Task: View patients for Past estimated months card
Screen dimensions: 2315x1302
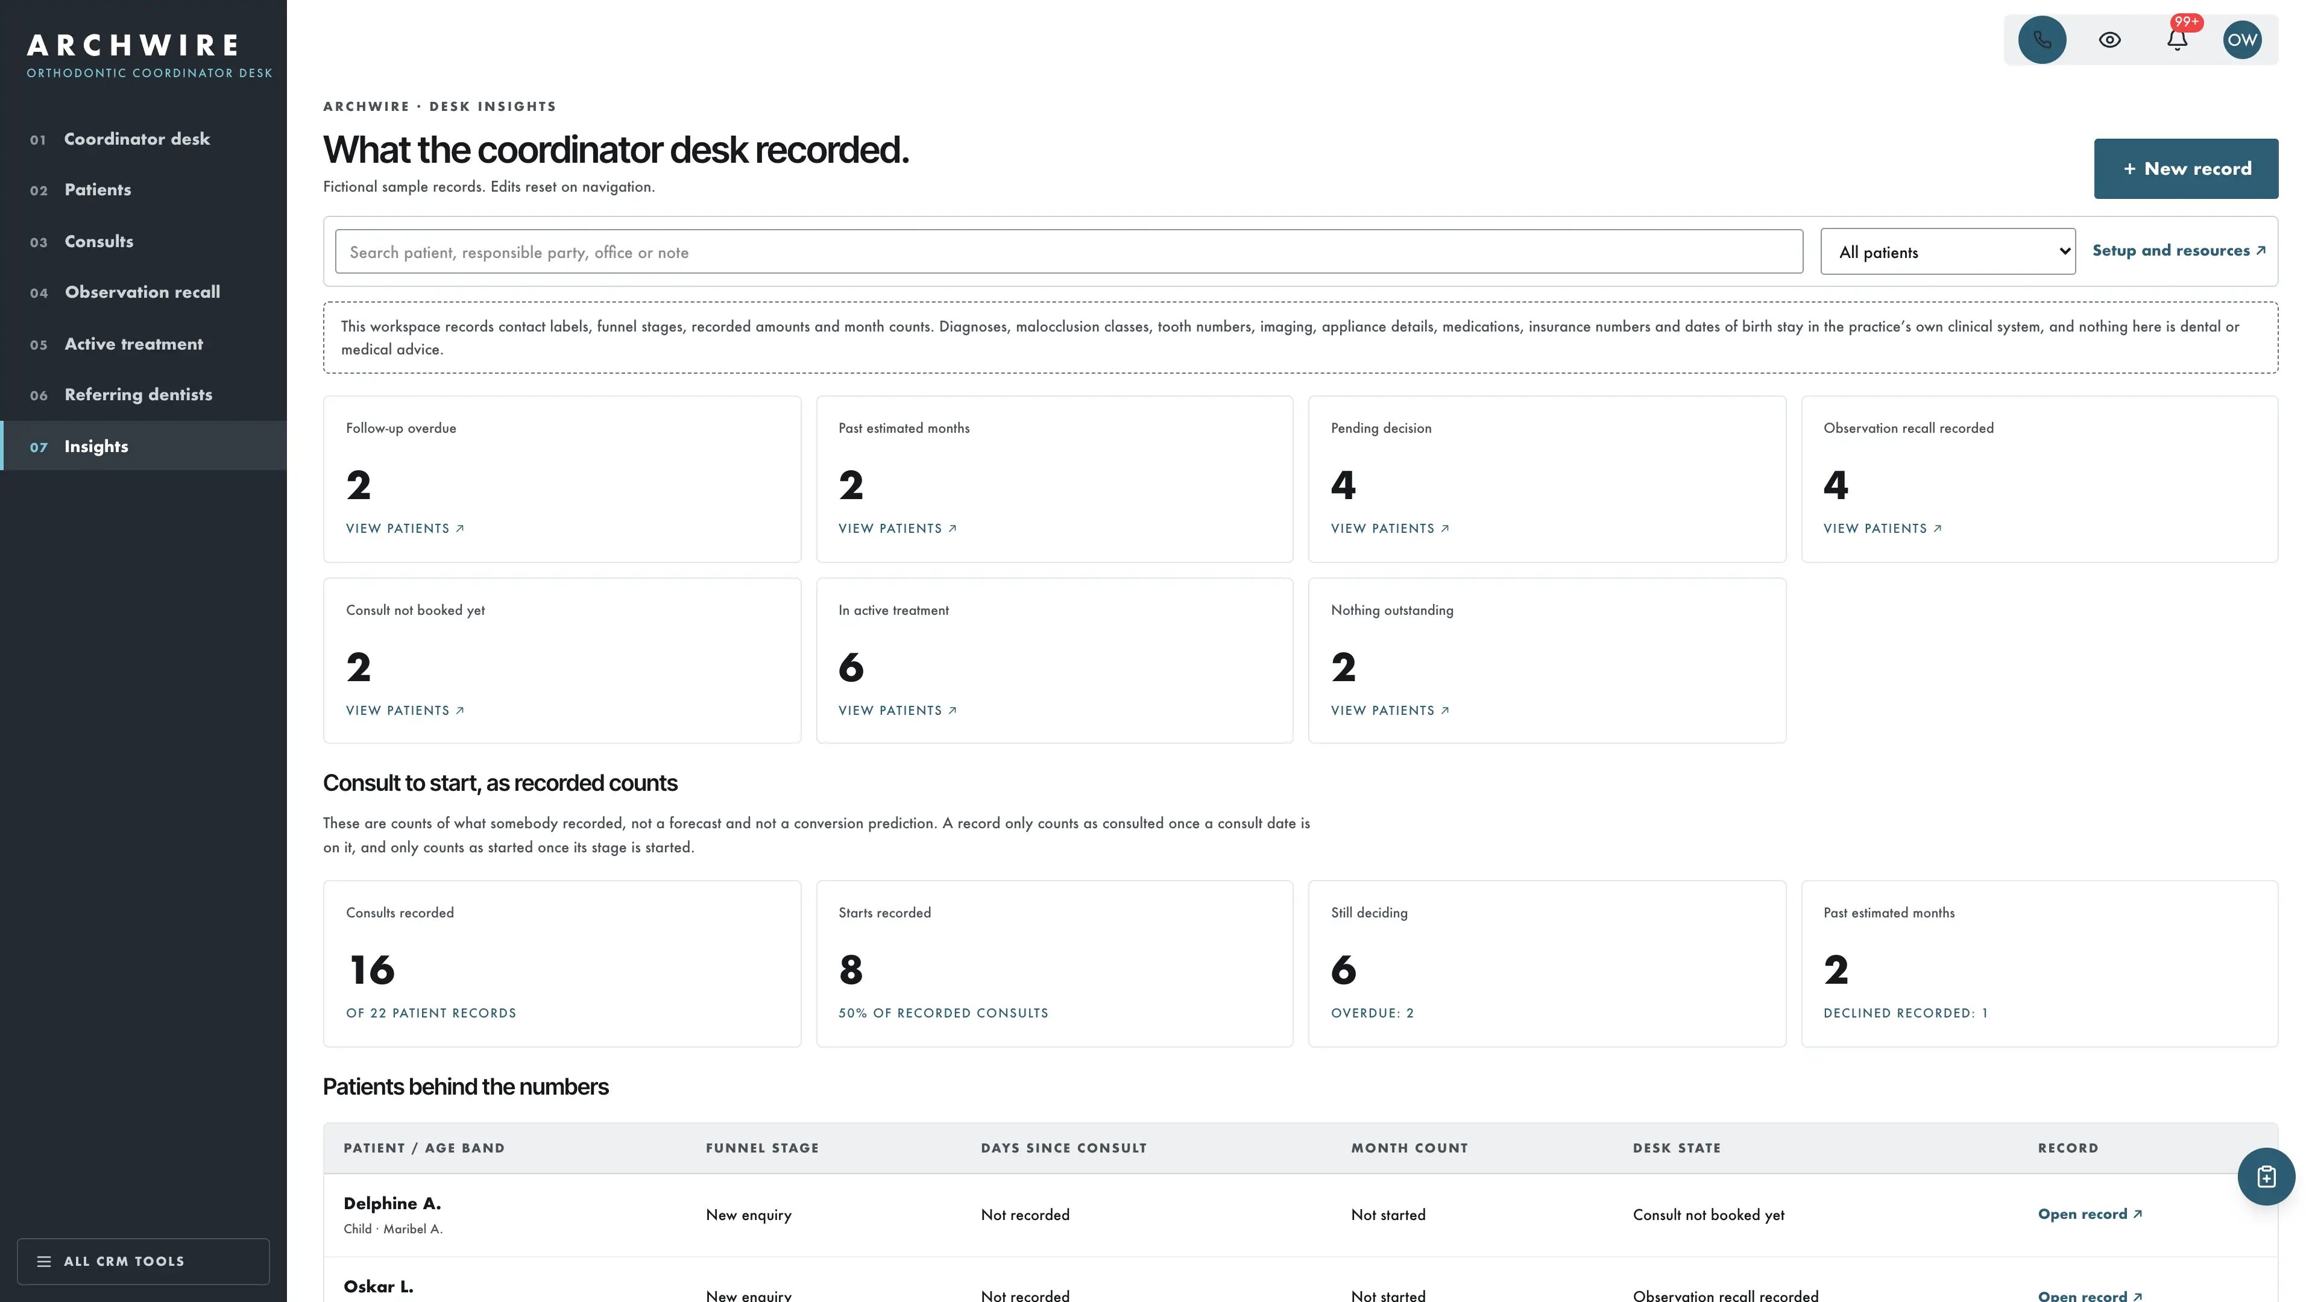Action: (898, 529)
